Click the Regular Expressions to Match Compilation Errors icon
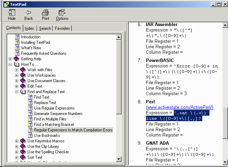 click(30, 130)
